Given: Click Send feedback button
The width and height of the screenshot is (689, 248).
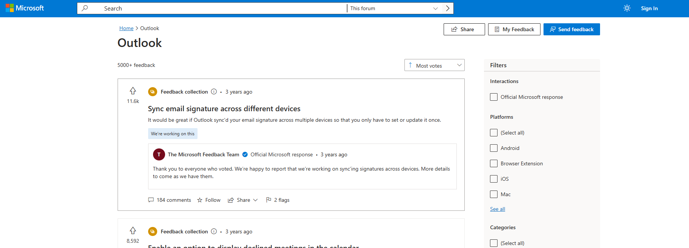Looking at the screenshot, I should tap(571, 29).
